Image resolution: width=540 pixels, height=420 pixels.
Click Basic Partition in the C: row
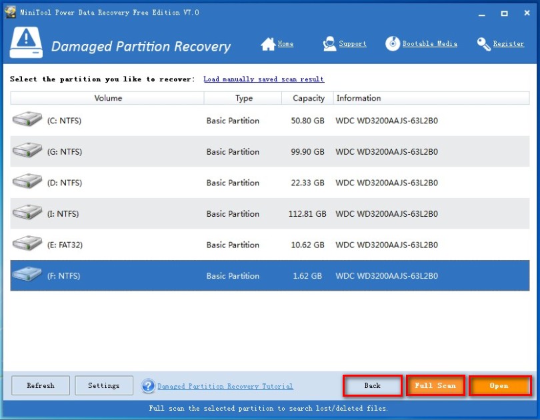[233, 121]
